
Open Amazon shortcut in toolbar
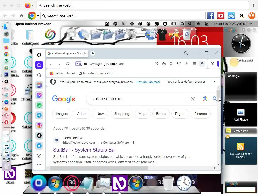(242, 16)
